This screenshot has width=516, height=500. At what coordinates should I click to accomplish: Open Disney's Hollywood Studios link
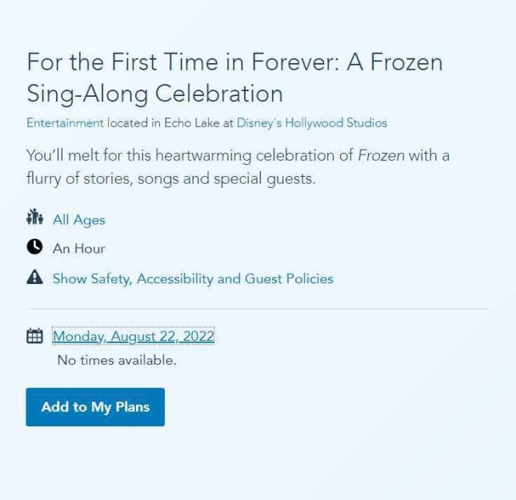[312, 122]
